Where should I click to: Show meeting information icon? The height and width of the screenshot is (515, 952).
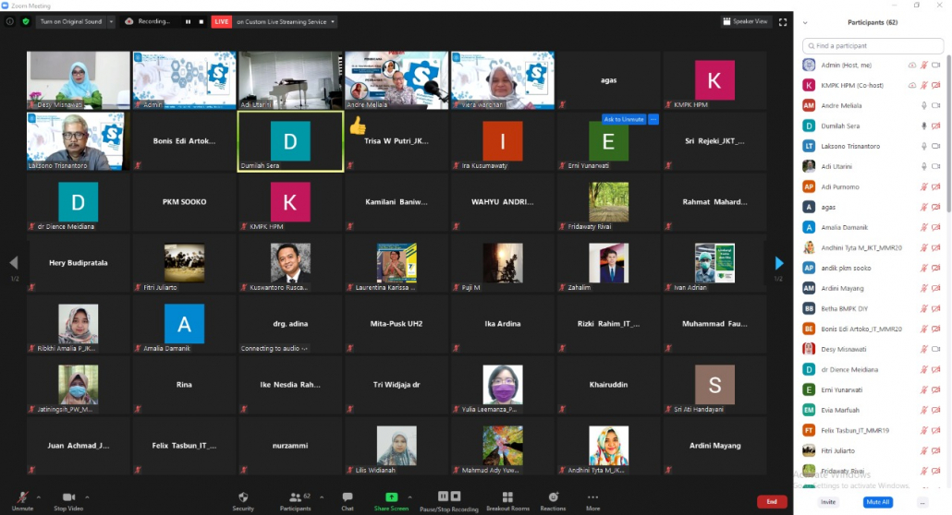pos(10,21)
